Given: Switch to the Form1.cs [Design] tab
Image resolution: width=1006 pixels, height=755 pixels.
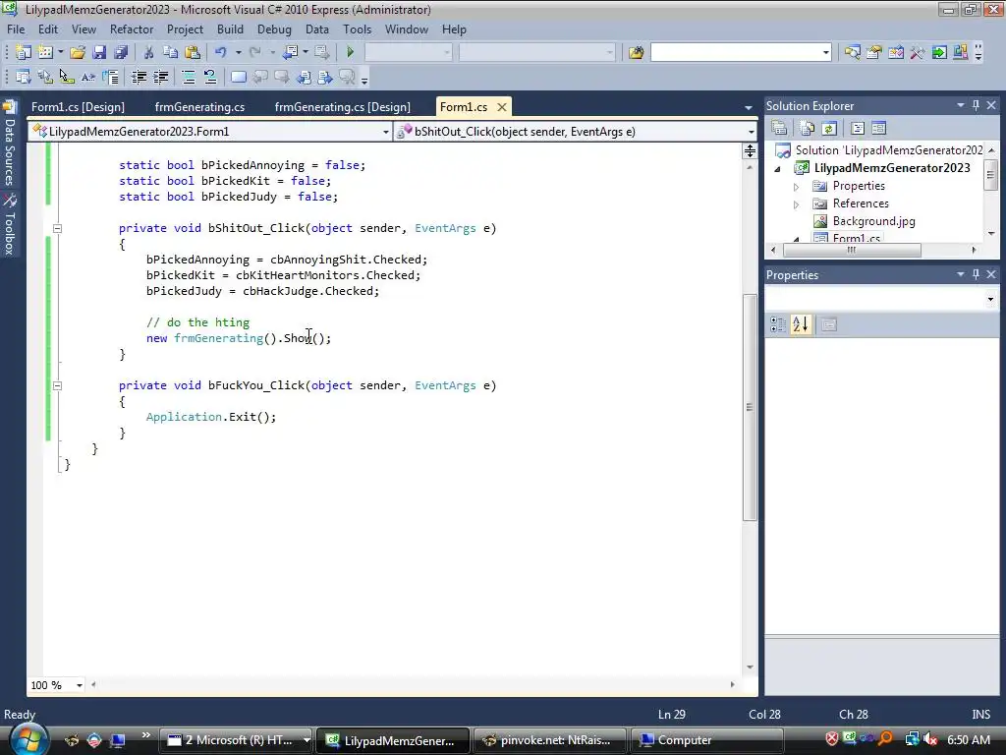Looking at the screenshot, I should point(78,107).
